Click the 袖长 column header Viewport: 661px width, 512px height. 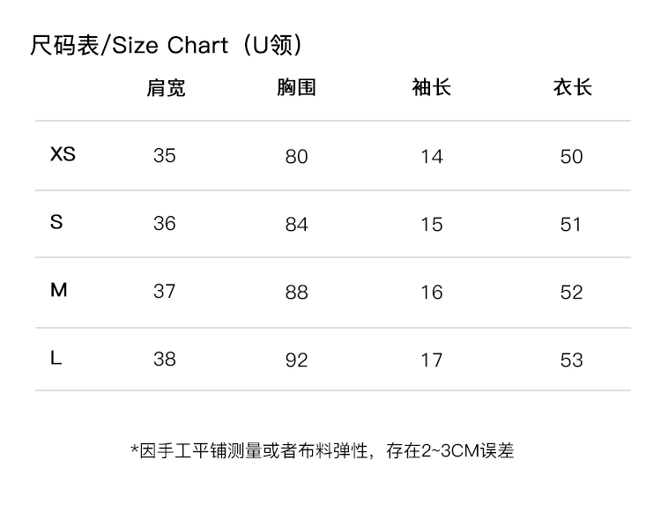point(431,87)
